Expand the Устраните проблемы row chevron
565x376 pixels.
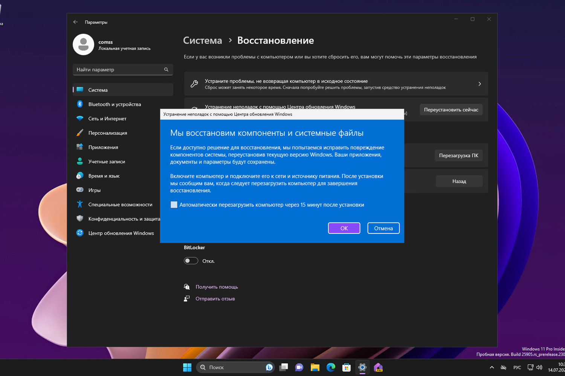click(x=479, y=84)
